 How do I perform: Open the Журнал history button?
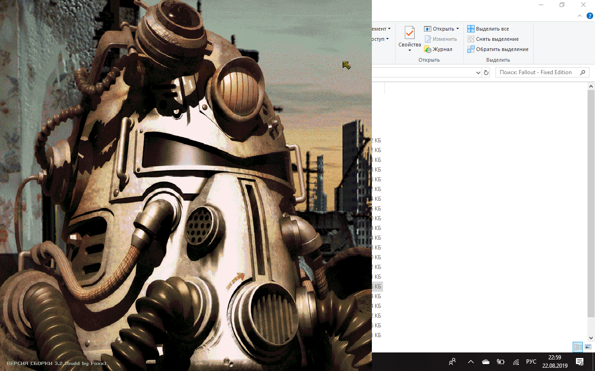438,49
